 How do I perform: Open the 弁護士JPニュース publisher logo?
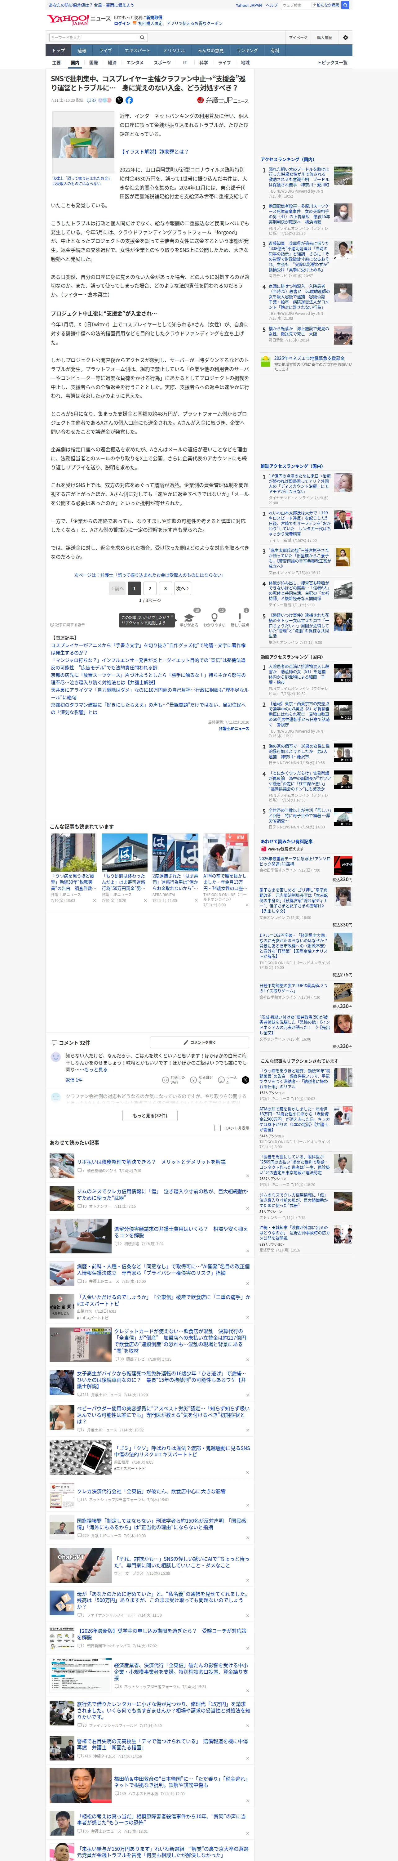[x=223, y=100]
